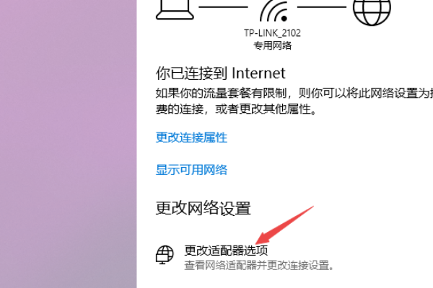Open 更改适配器选项 setting
Viewport: 433px width, 288px height.
[226, 251]
